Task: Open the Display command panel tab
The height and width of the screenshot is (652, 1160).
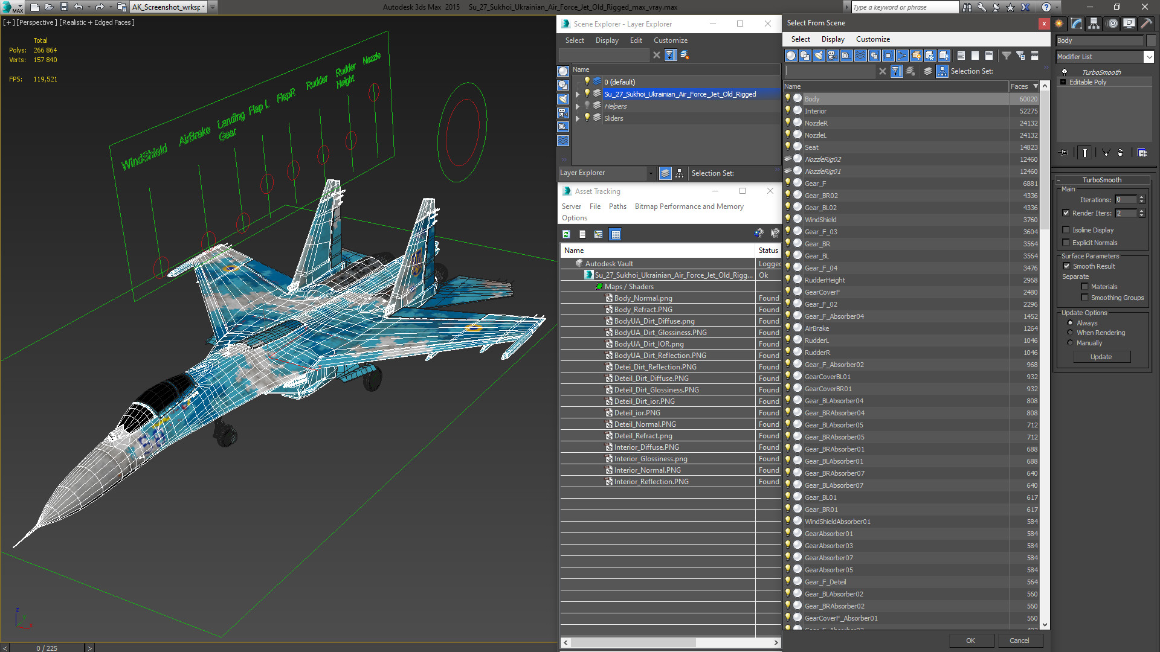Action: tap(1129, 24)
